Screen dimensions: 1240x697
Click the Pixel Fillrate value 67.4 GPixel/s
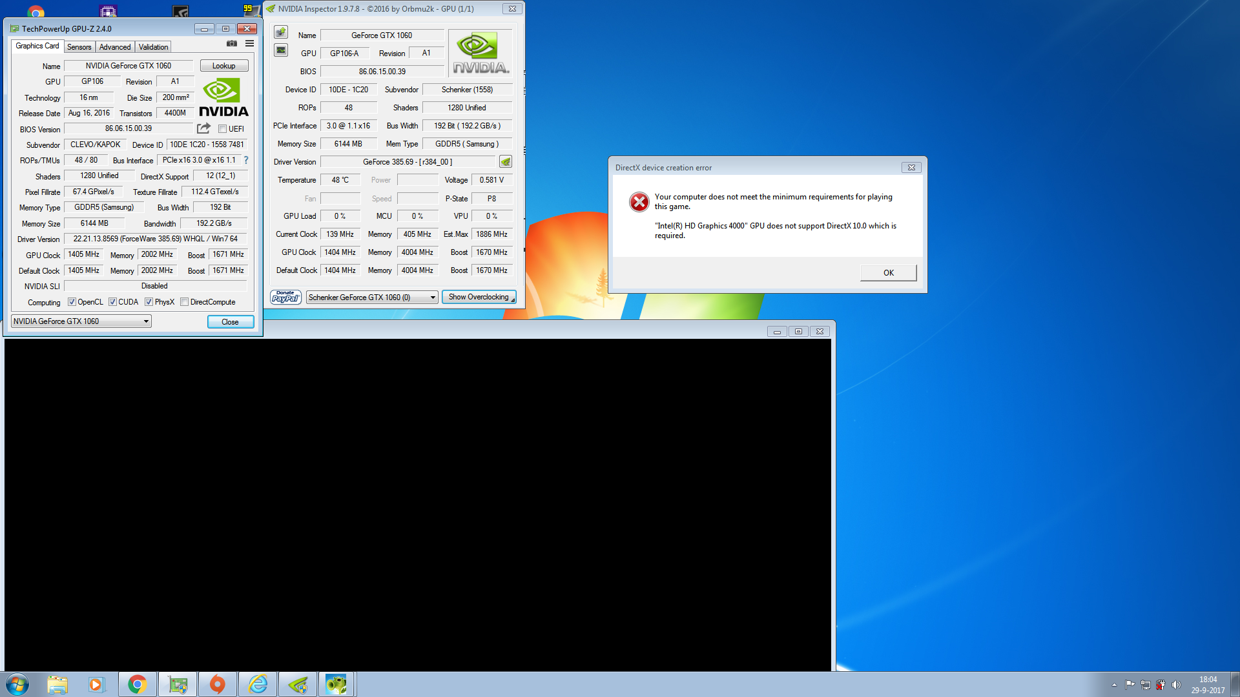(x=94, y=192)
